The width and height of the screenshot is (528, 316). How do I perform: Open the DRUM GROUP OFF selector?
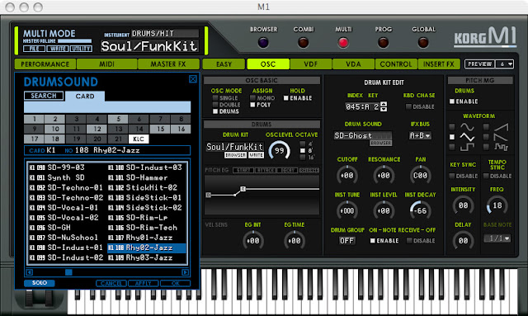(346, 241)
